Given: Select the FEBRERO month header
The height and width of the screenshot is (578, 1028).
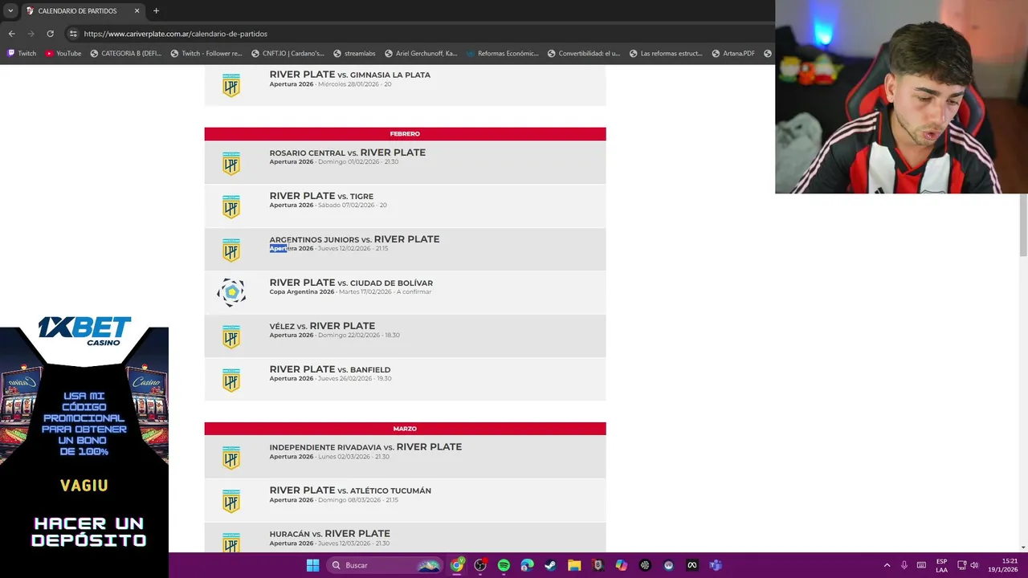Looking at the screenshot, I should [405, 134].
